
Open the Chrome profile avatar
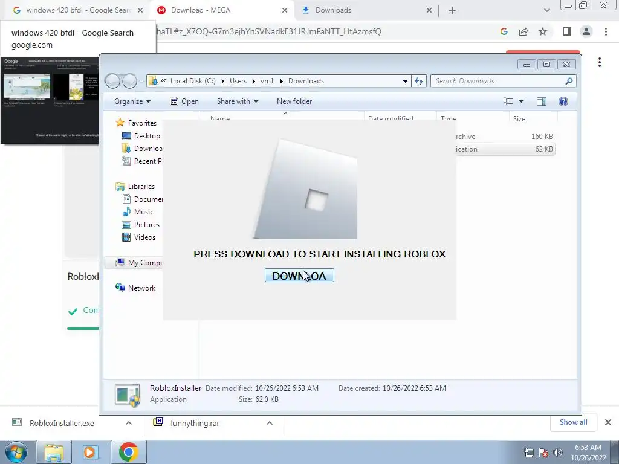[x=586, y=31]
